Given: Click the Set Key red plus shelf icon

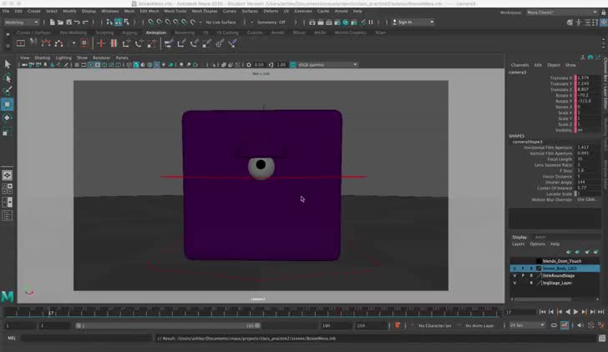Looking at the screenshot, I should [101, 43].
